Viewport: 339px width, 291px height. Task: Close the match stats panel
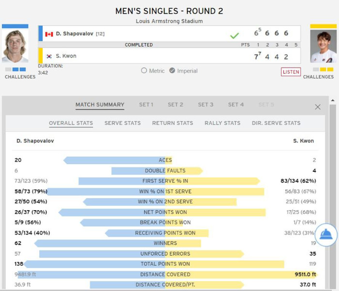[x=318, y=107]
